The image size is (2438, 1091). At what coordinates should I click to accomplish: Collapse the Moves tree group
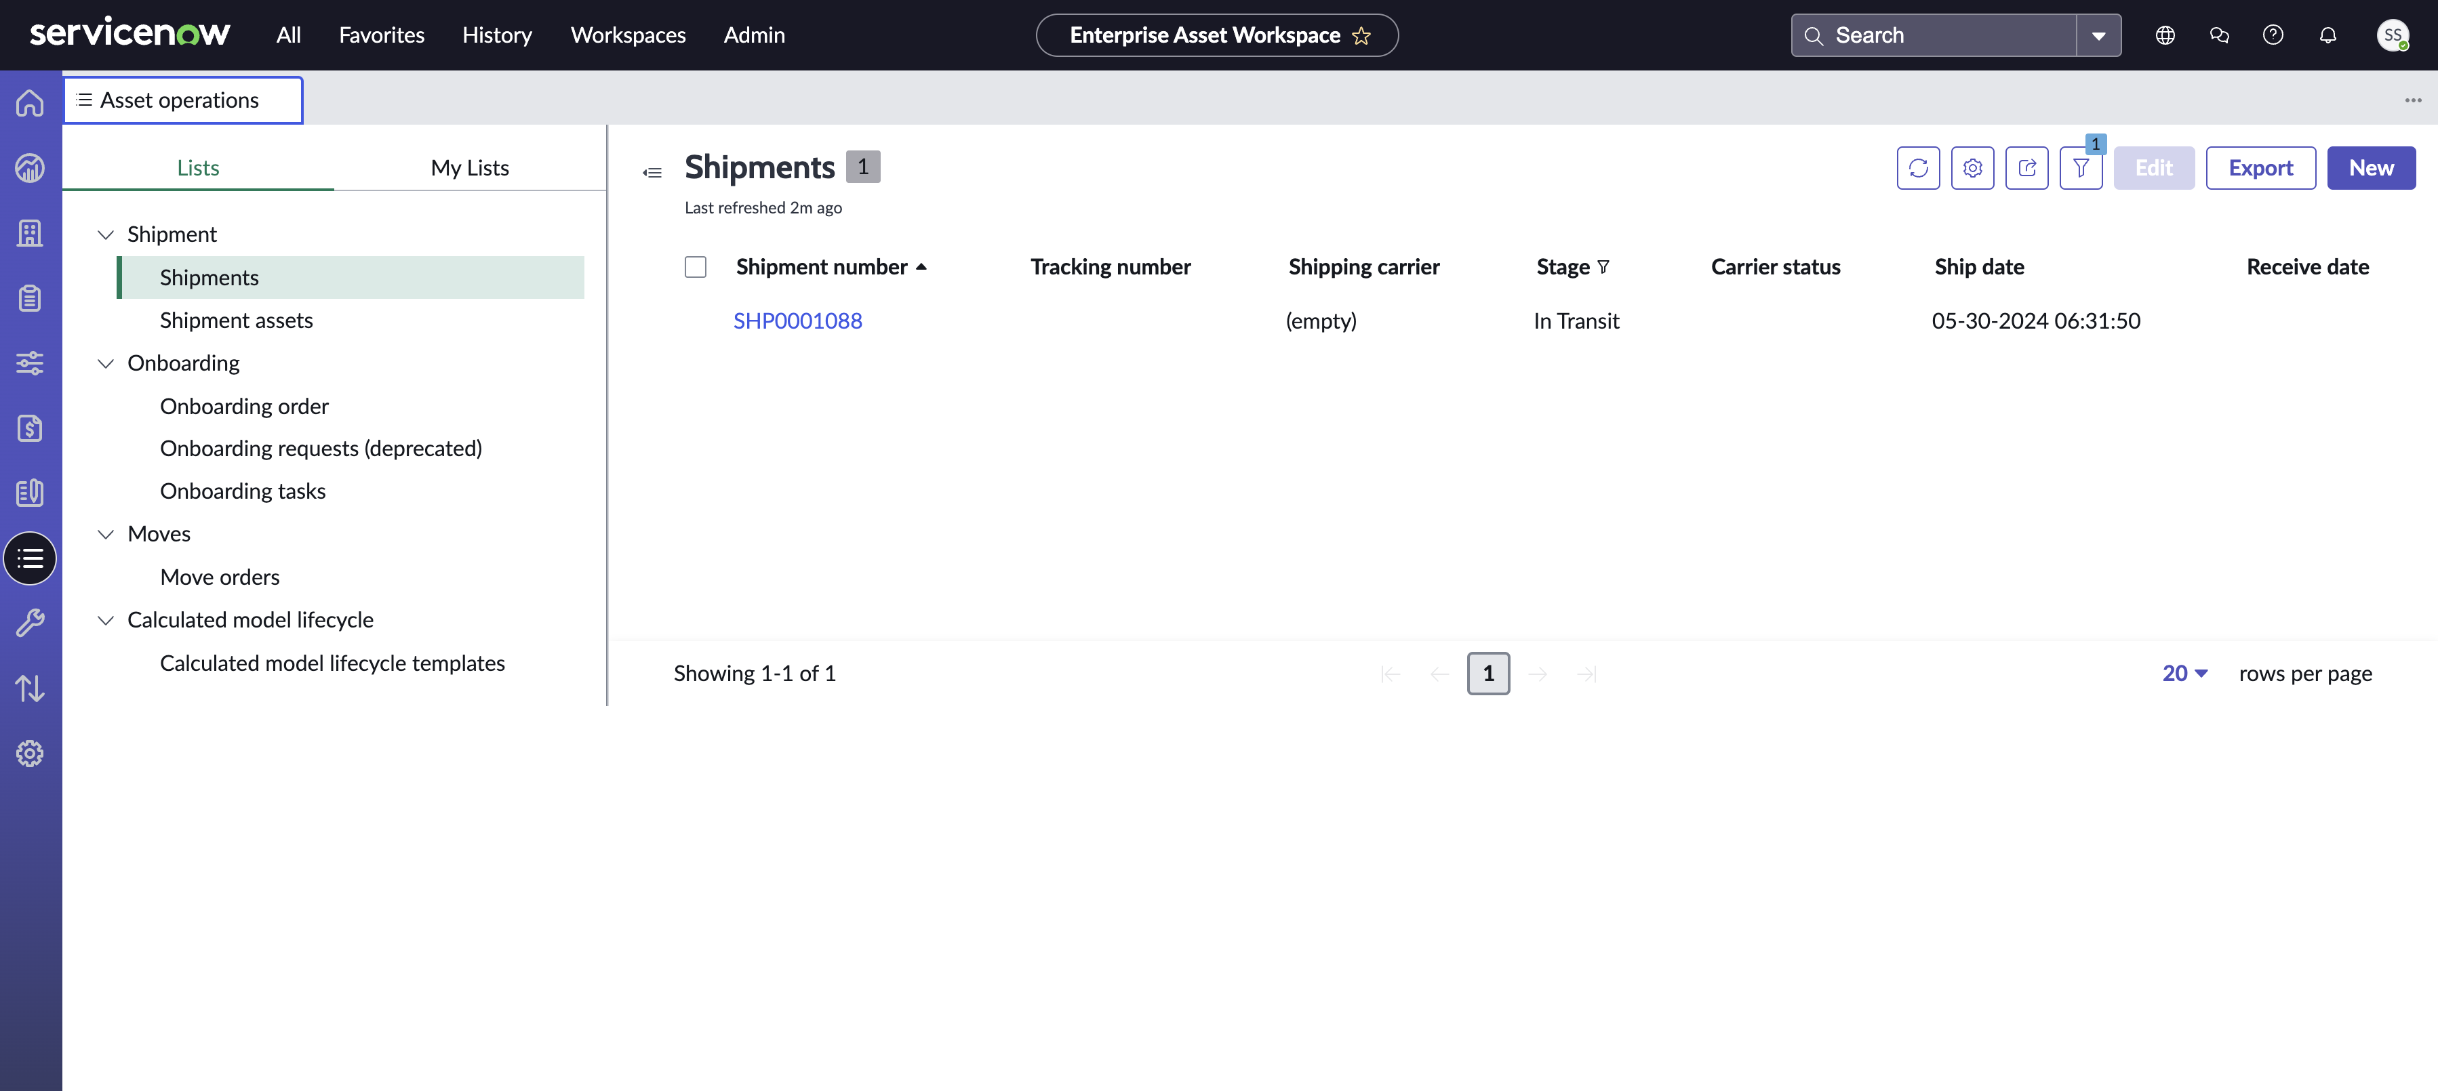[106, 535]
